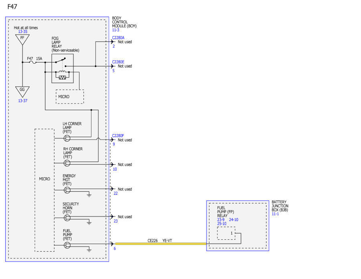The image size is (361, 279).
Task: Open the 24-10 fuel pump relay link
Action: click(233, 220)
